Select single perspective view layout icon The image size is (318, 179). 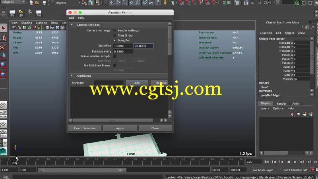(3, 105)
